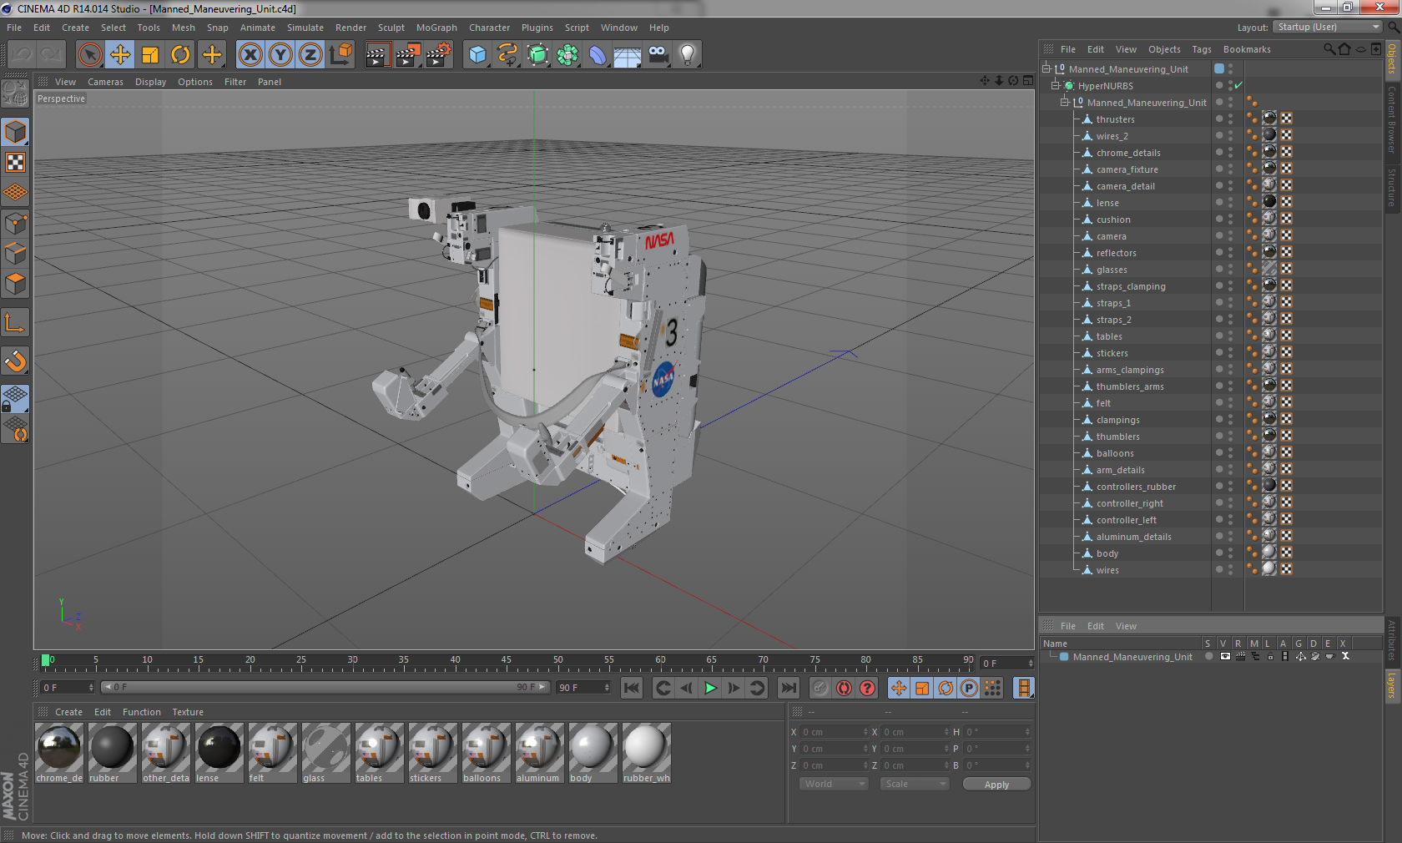Toggle autokeying button
Viewport: 1402px width, 843px height.
click(845, 688)
